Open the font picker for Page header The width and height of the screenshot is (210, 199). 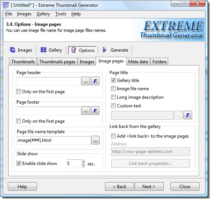[x=95, y=81]
